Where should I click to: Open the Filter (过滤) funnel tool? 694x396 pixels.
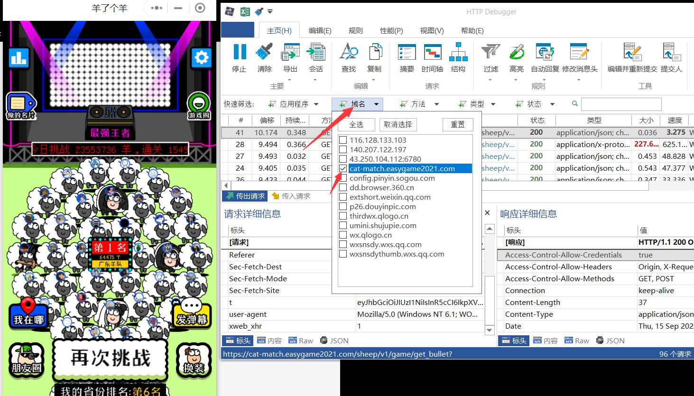click(490, 52)
